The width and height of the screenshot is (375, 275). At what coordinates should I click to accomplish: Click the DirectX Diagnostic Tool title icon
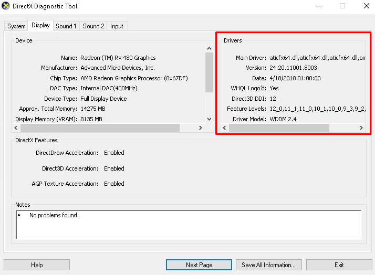(5, 6)
